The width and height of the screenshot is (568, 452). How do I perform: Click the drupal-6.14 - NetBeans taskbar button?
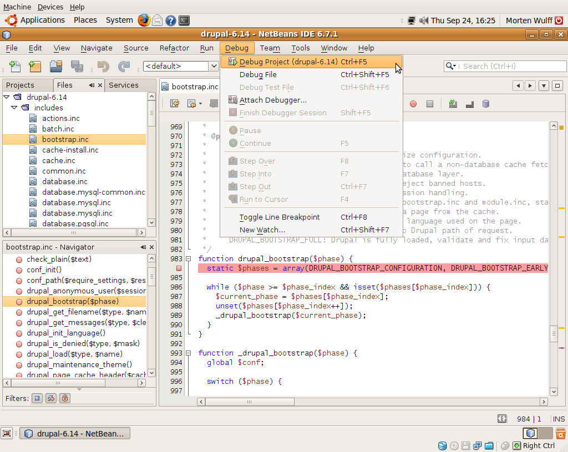pos(75,434)
